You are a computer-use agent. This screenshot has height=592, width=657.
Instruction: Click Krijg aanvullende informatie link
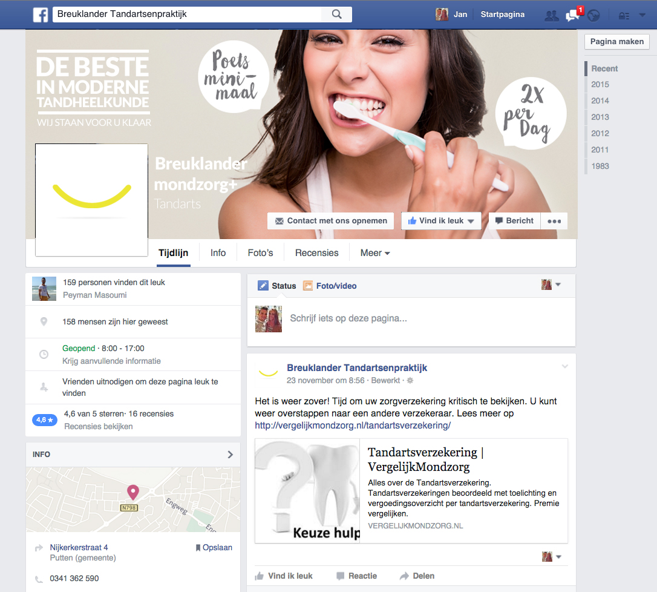point(111,361)
